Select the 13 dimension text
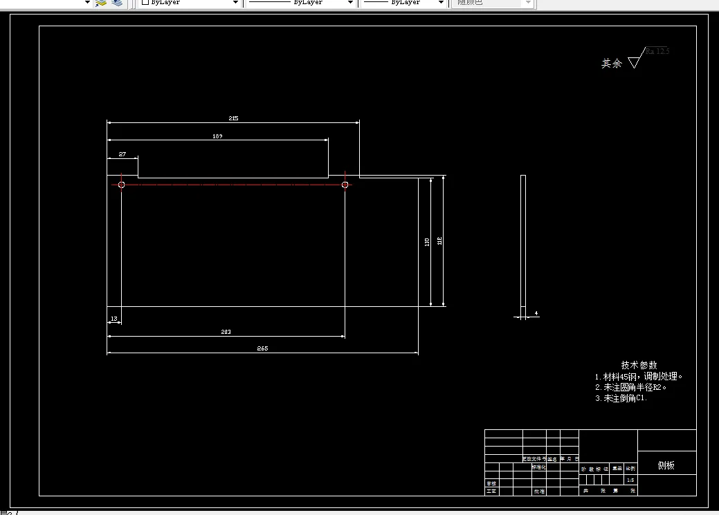The image size is (719, 515). click(113, 319)
